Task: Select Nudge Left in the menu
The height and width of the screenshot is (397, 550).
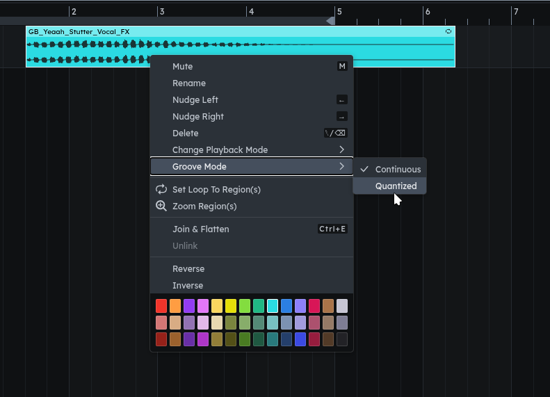Action: pos(252,100)
